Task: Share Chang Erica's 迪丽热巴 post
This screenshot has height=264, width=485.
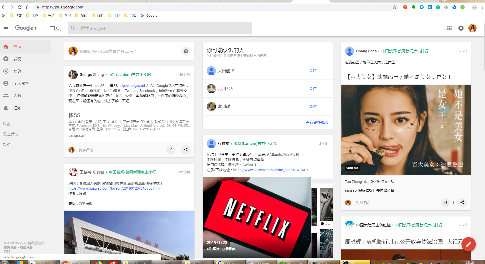Action: (462, 203)
